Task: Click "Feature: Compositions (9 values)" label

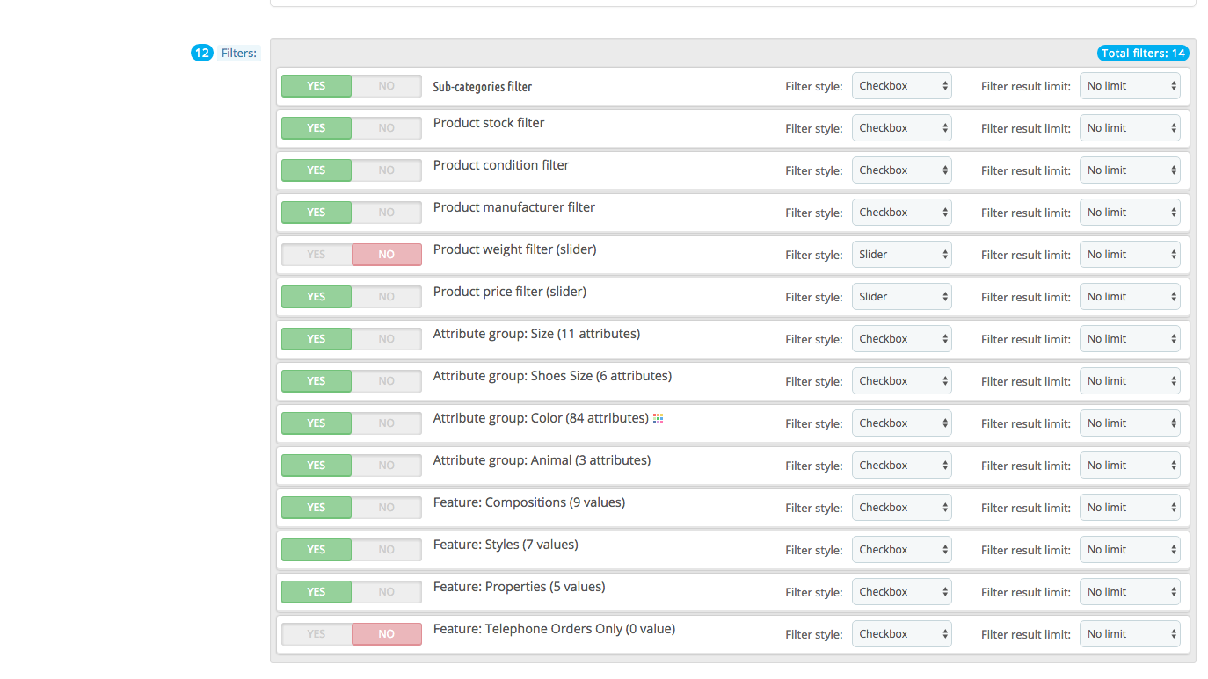Action: [529, 502]
